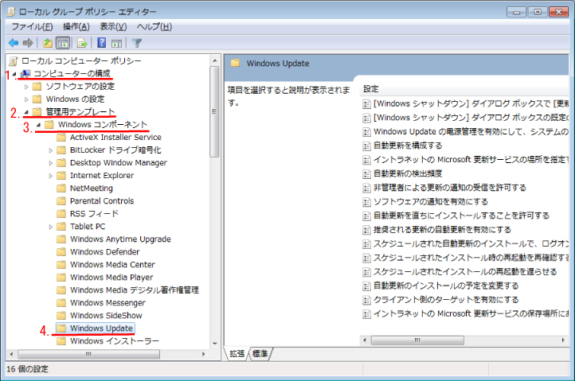
Task: Select Windows Media デジタル著作権管理 folder
Action: [135, 290]
